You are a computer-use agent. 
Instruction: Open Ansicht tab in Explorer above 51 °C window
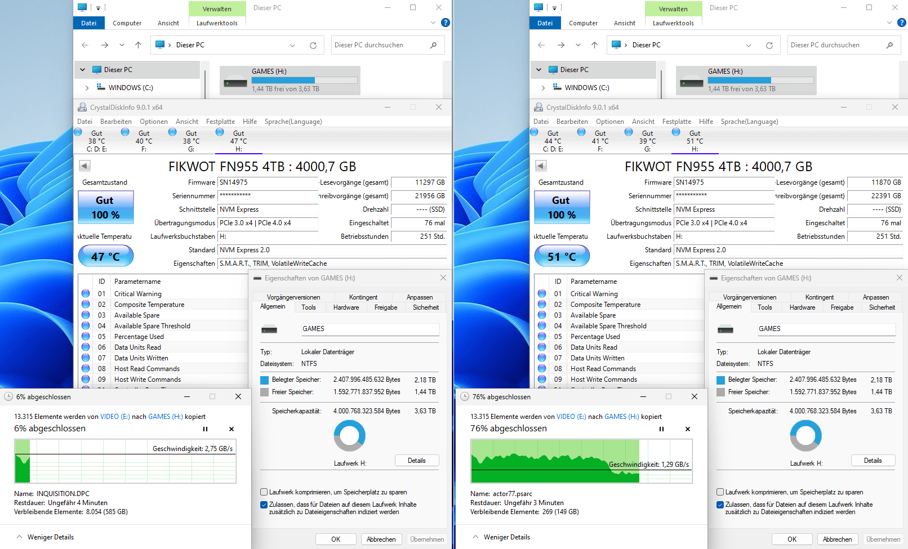click(625, 23)
